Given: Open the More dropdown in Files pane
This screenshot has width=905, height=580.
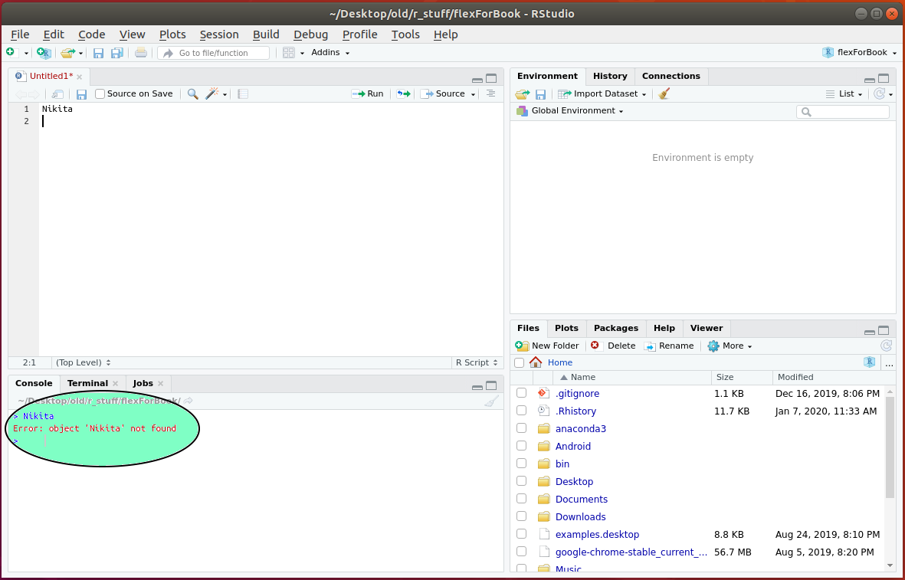Looking at the screenshot, I should (730, 346).
